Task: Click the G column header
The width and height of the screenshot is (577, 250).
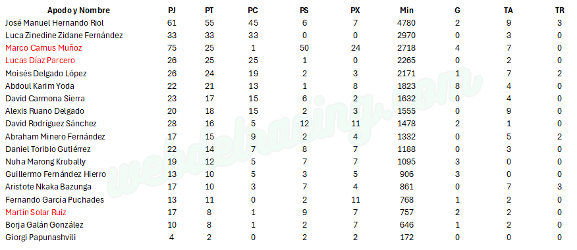Action: tap(457, 11)
